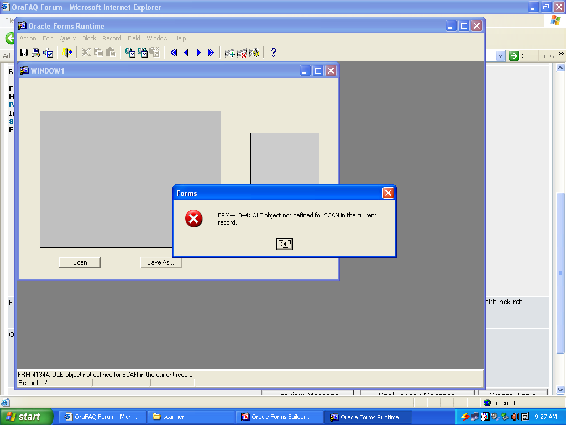The image size is (566, 425).
Task: Open the Action menu
Action: tap(28, 38)
